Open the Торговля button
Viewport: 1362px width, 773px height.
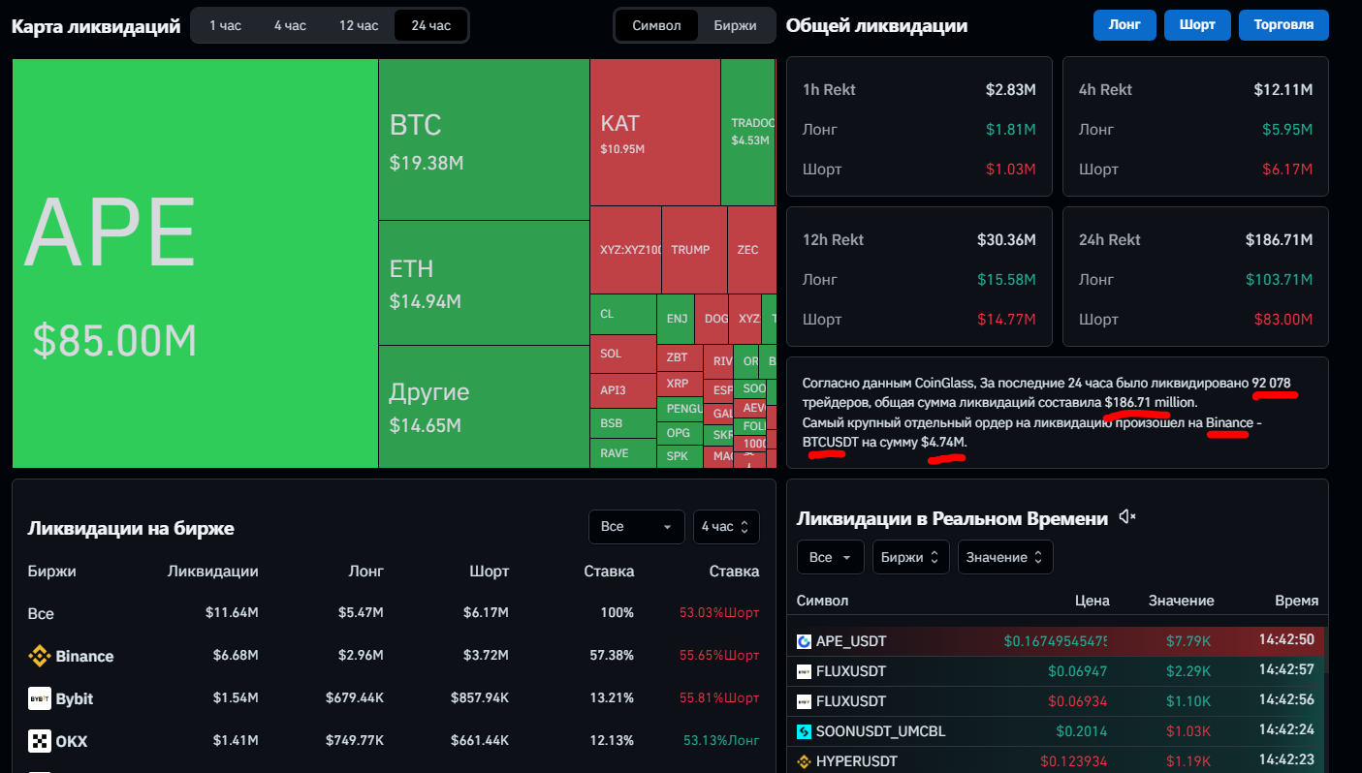click(1283, 25)
